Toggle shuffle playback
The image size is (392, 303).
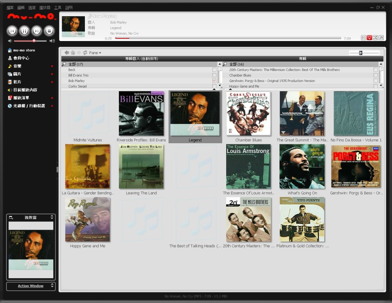[x=375, y=38]
